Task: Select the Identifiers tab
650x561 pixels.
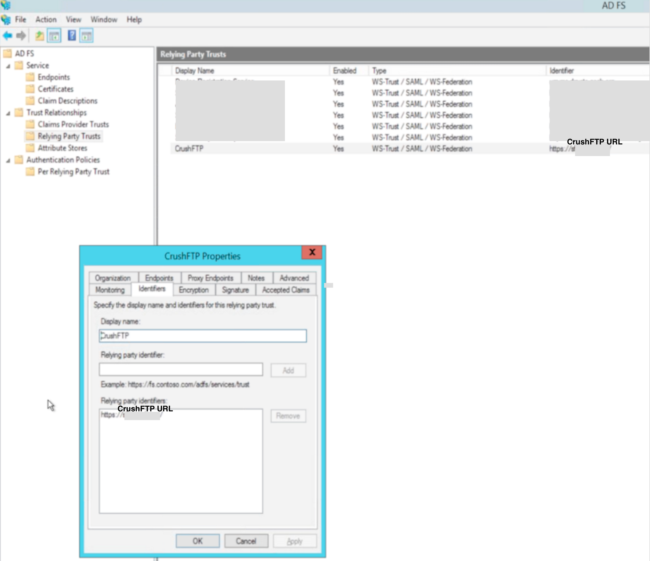Action: coord(152,289)
